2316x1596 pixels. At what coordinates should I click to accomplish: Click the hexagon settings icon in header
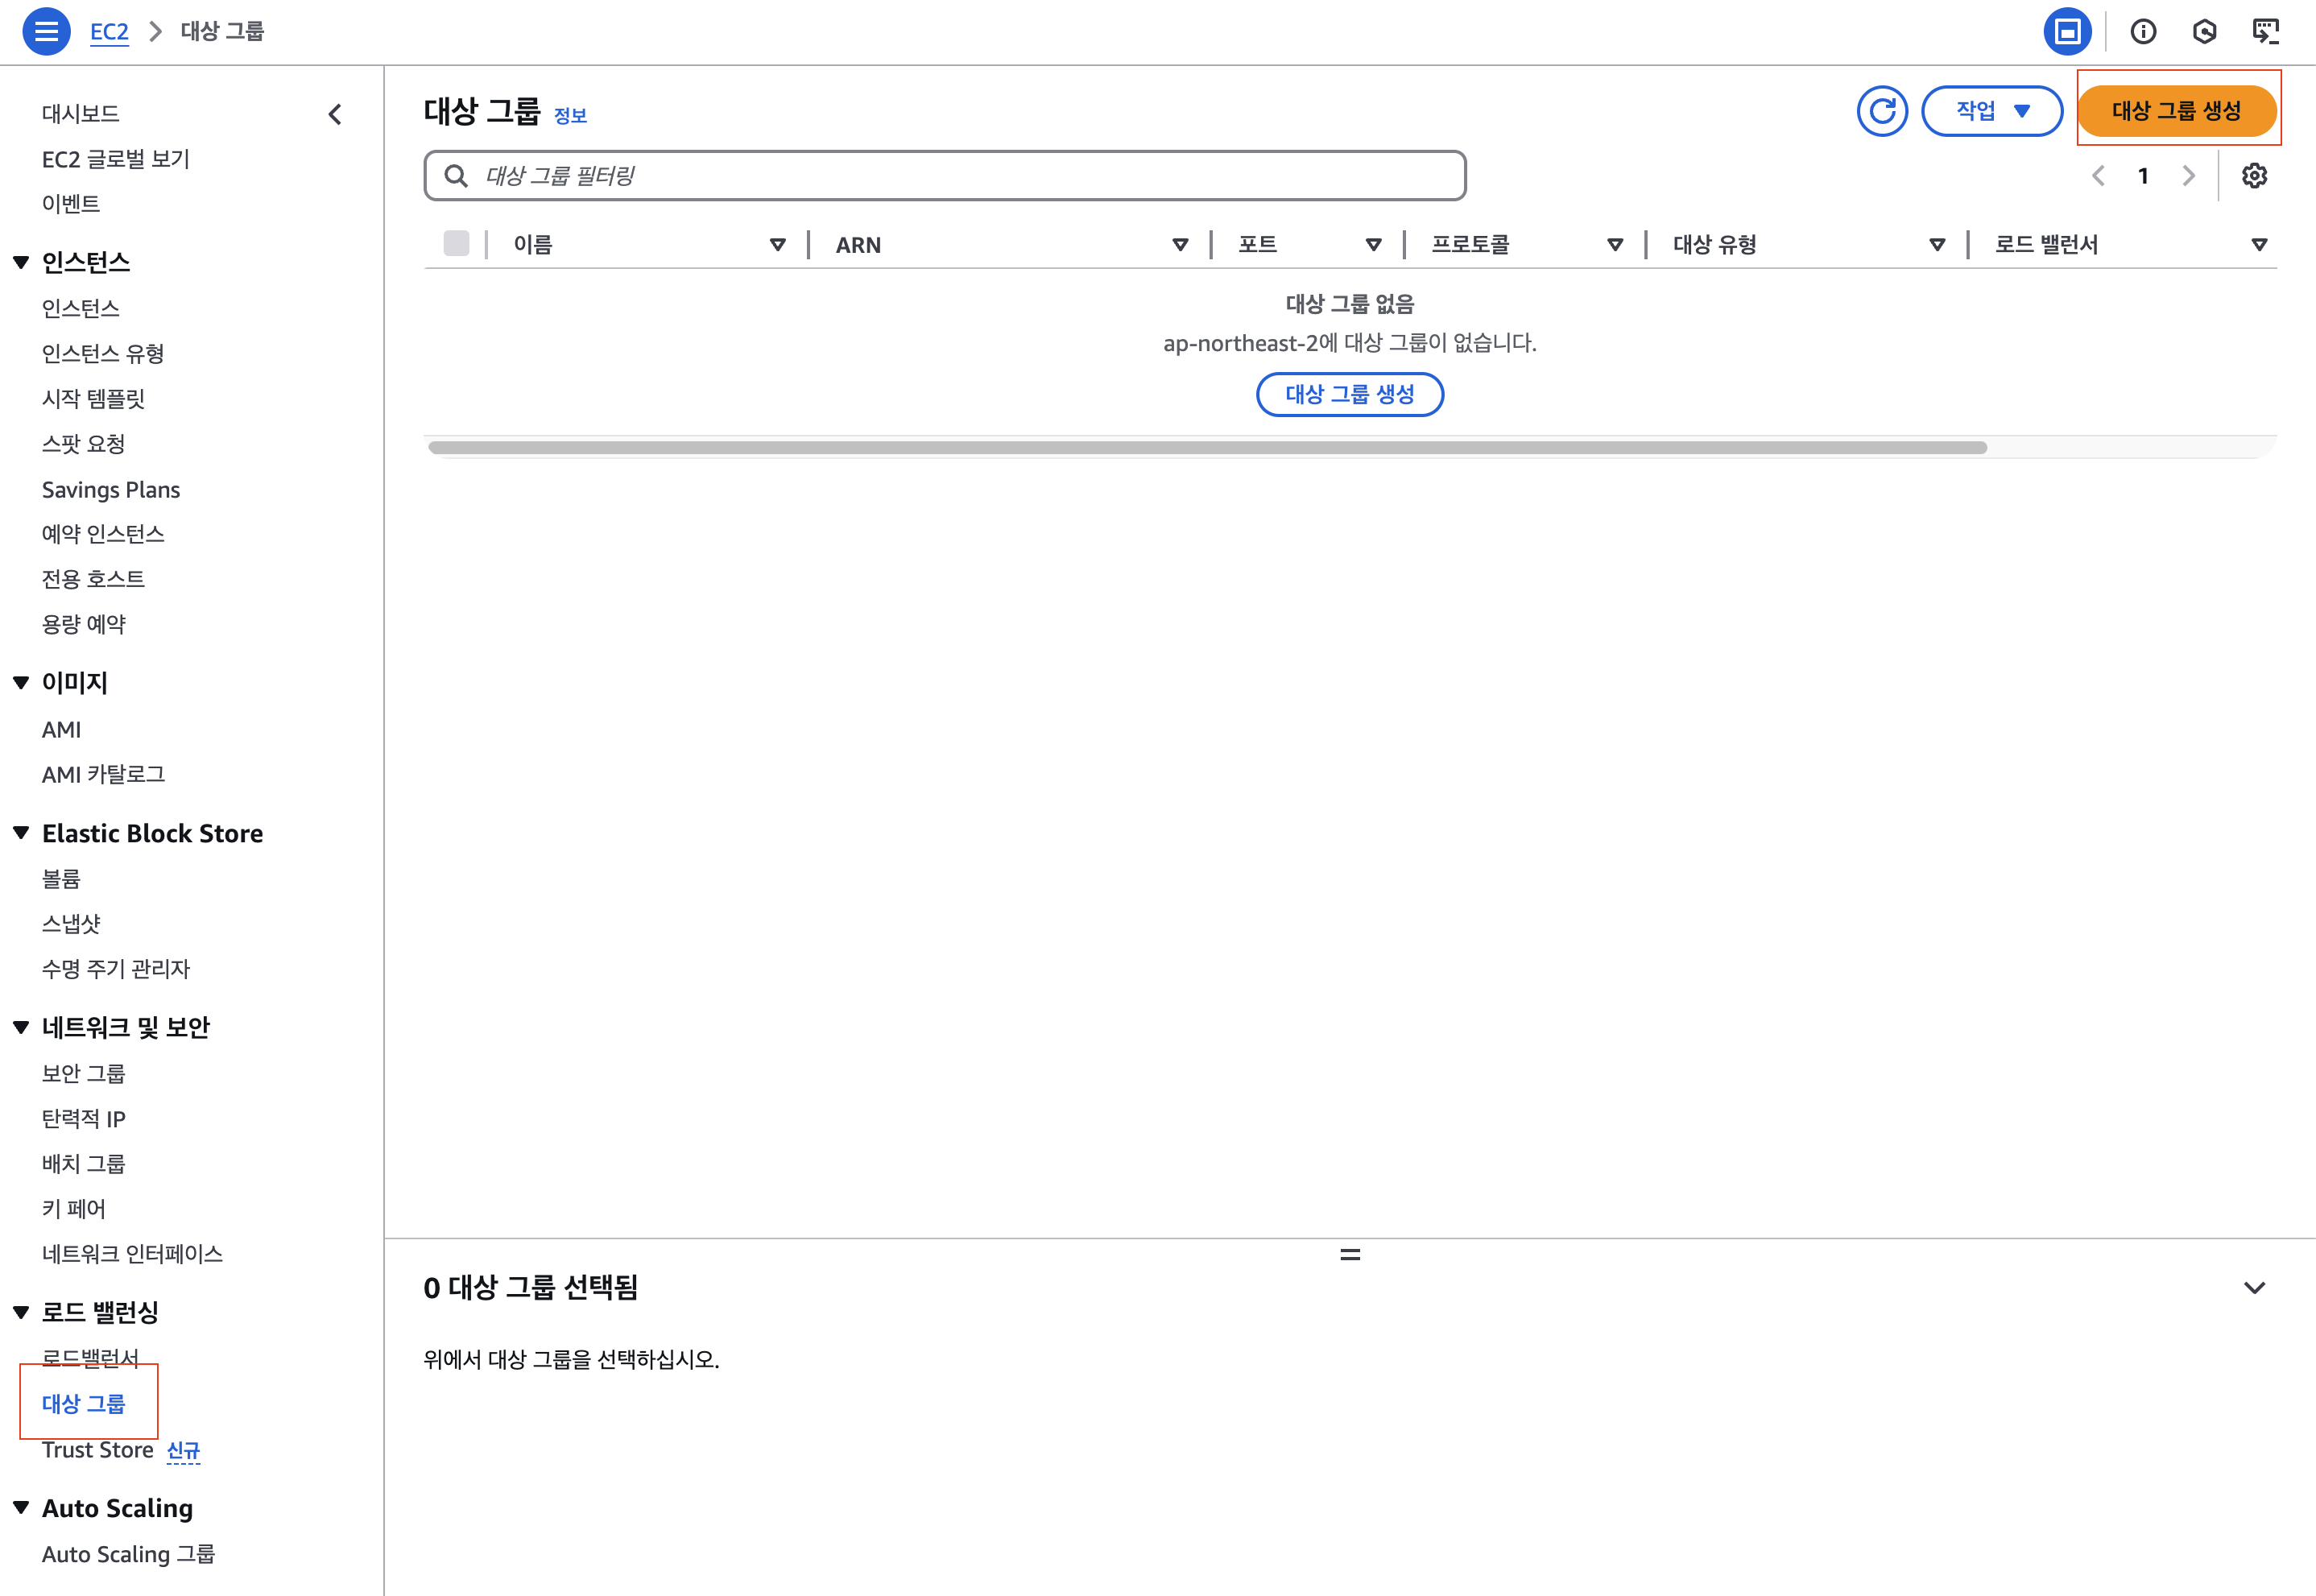[x=2204, y=32]
